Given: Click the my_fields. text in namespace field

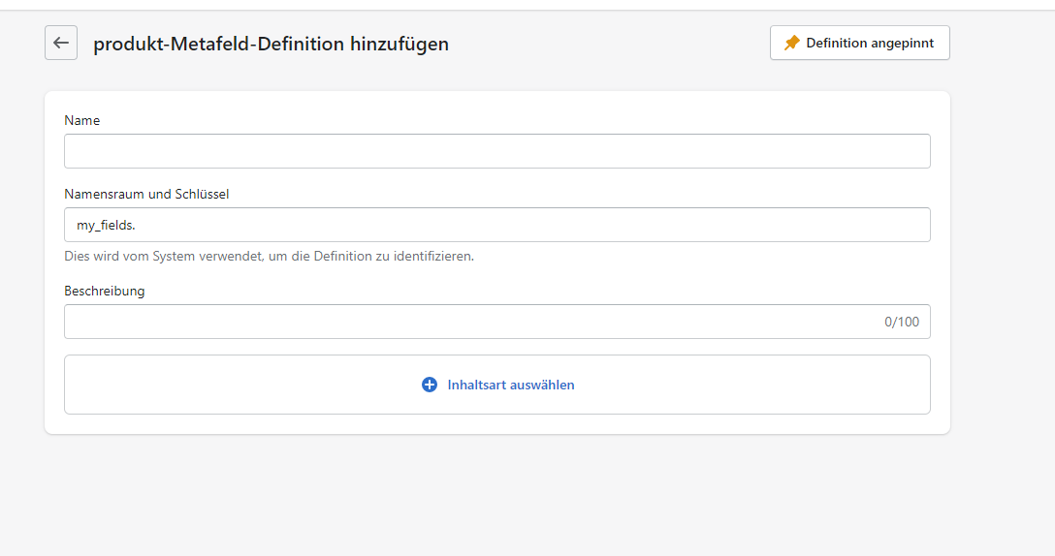Looking at the screenshot, I should click(x=106, y=226).
